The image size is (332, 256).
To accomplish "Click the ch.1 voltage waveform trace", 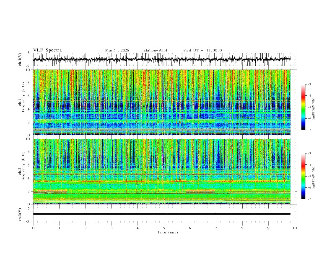I will (162, 59).
